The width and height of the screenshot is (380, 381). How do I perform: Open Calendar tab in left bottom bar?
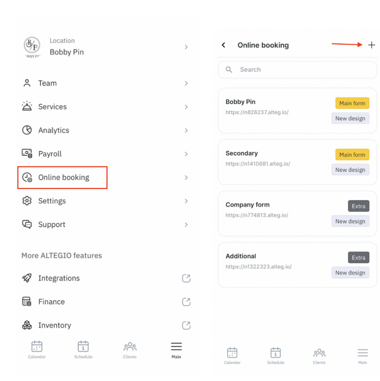coord(37,350)
